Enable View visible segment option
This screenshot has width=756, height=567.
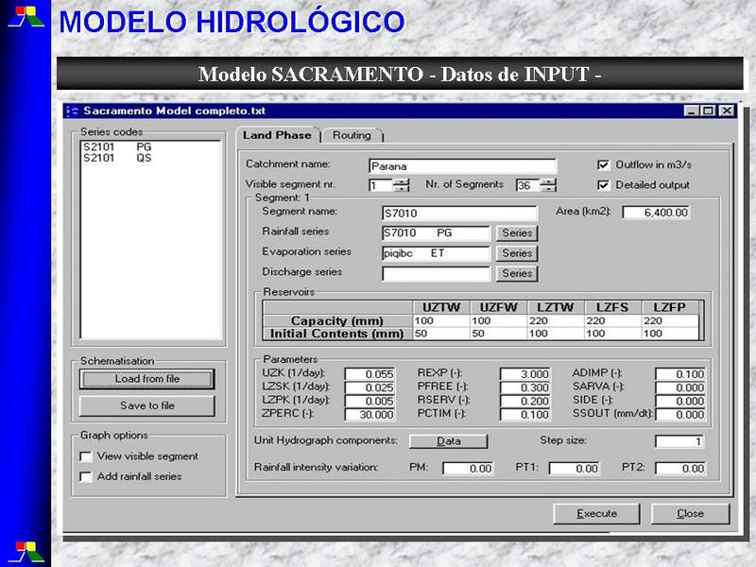pos(86,456)
